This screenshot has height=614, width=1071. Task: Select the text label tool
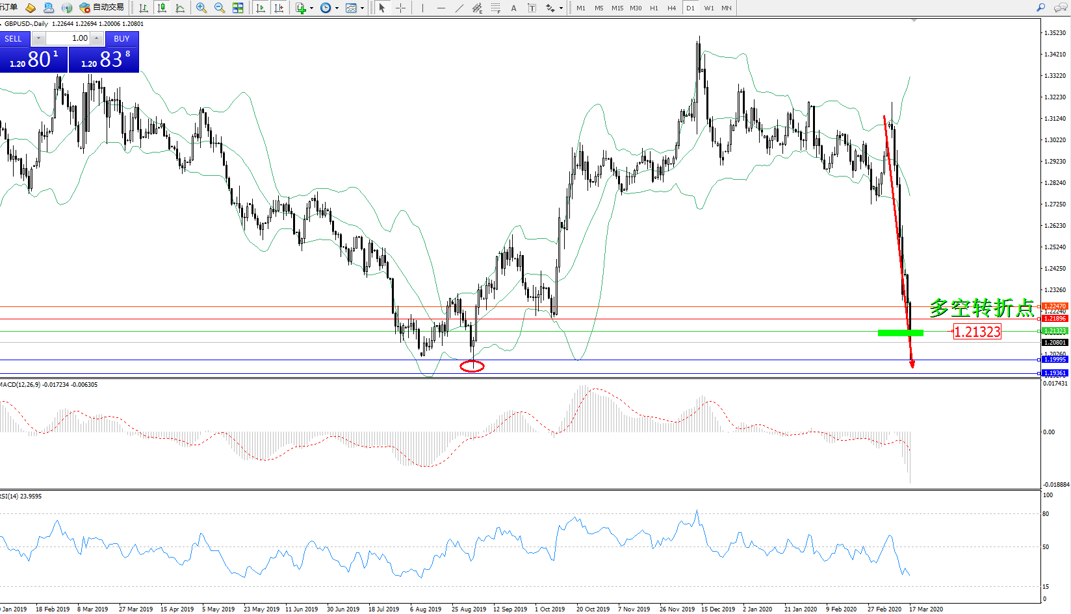pos(513,8)
